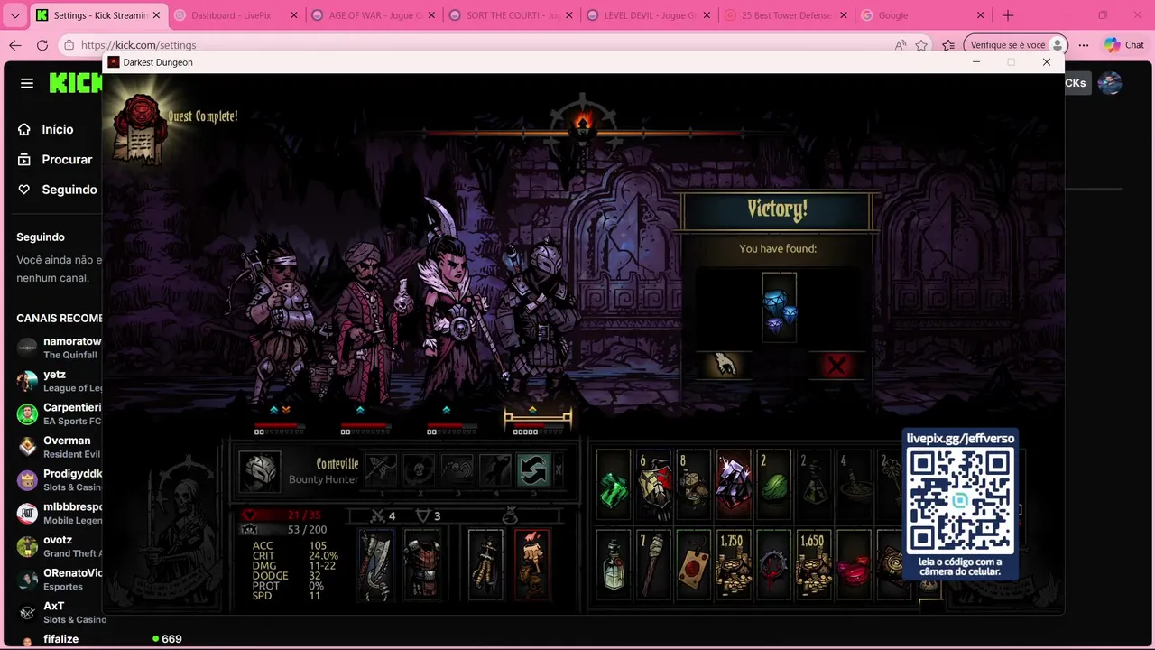Pick the stack of 8 item in inventory
1155x650 pixels.
coord(694,485)
